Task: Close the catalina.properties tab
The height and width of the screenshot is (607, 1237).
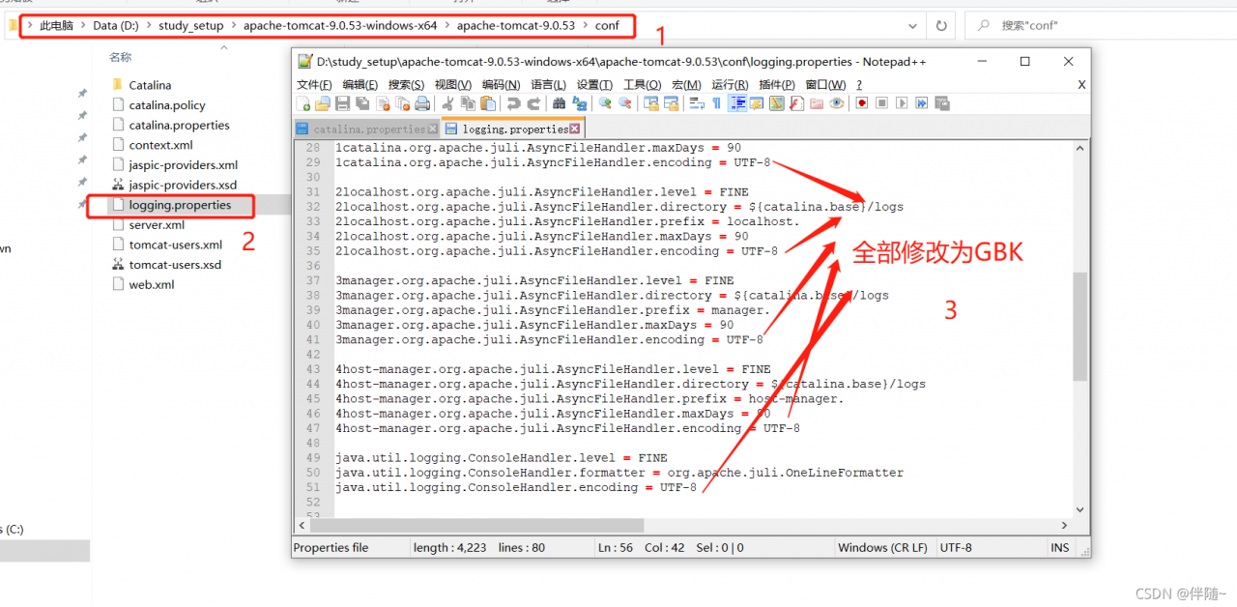Action: tap(434, 129)
